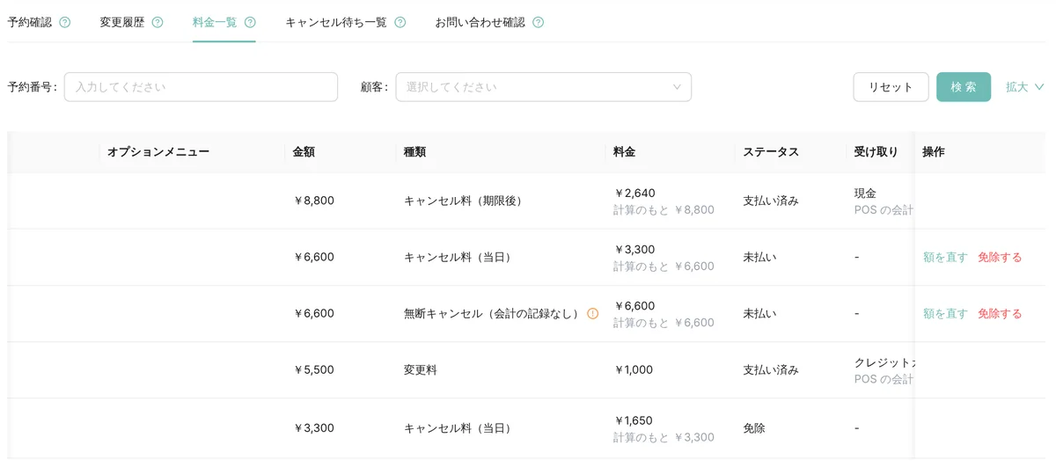Open the お問い合わせ確認 tab

480,23
